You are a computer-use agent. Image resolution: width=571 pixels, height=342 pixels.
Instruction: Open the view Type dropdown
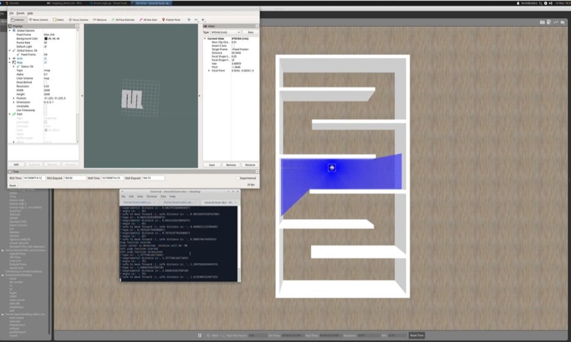tap(225, 32)
